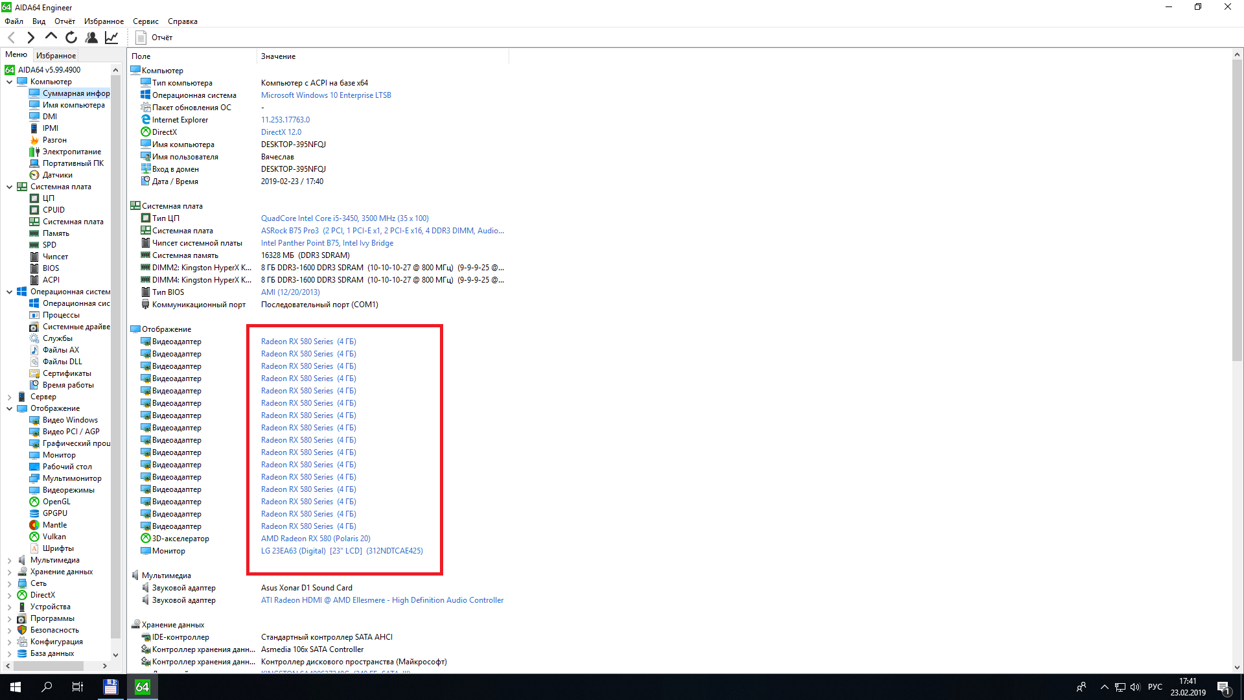Click the Back navigation arrow
The height and width of the screenshot is (700, 1244).
11,38
